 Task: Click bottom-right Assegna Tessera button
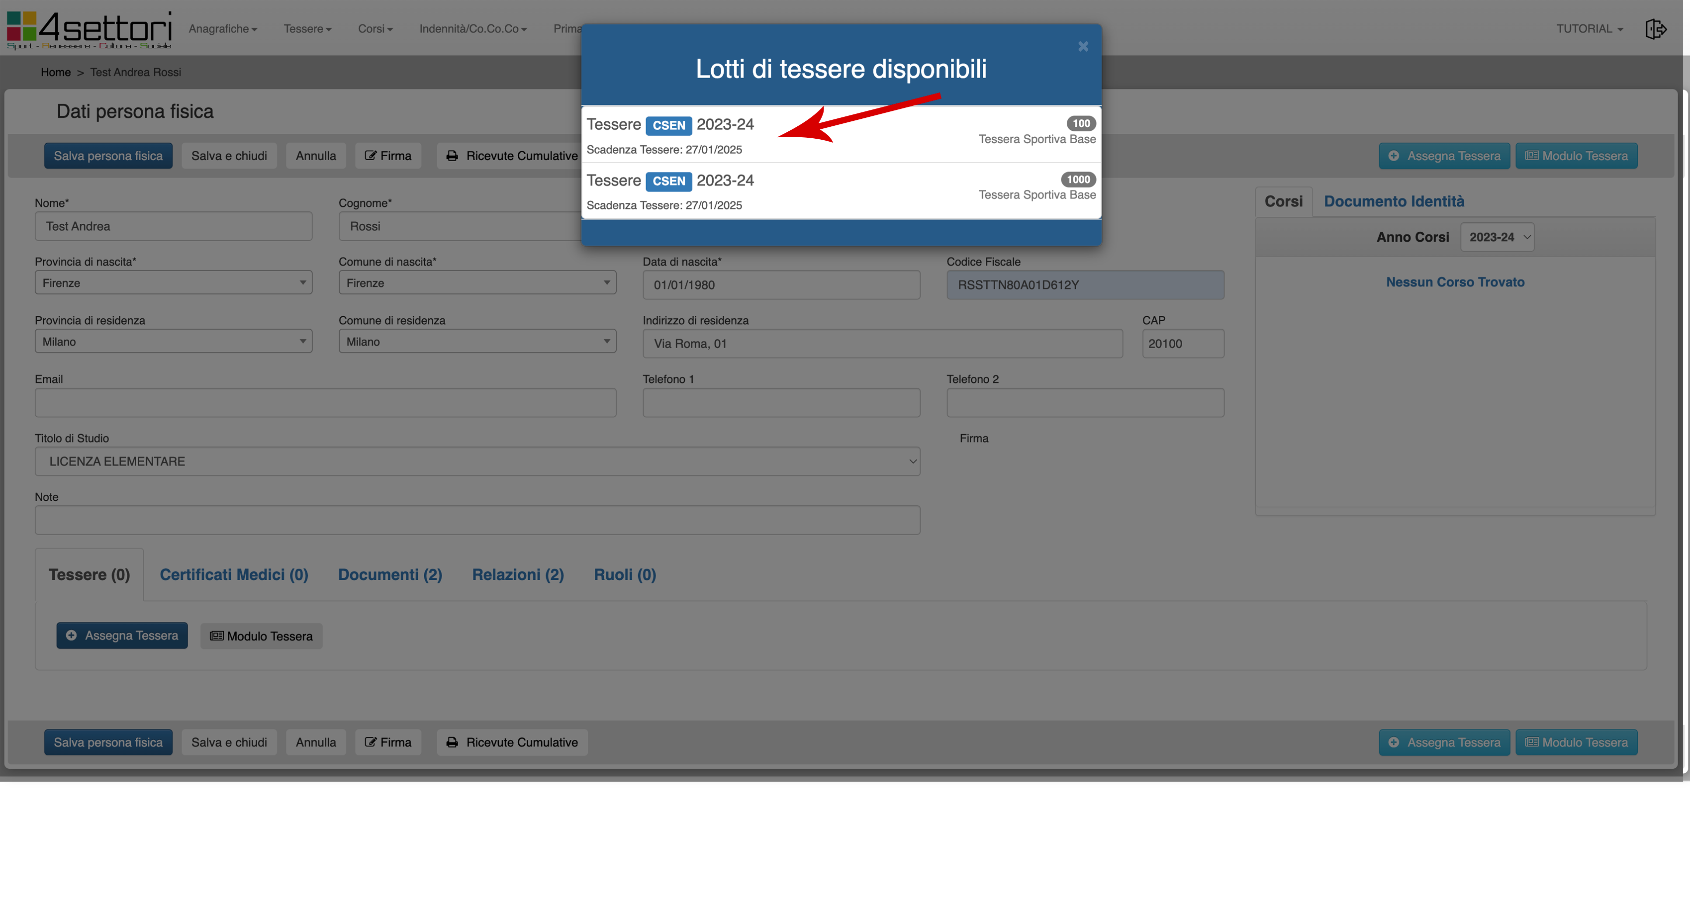(1444, 742)
